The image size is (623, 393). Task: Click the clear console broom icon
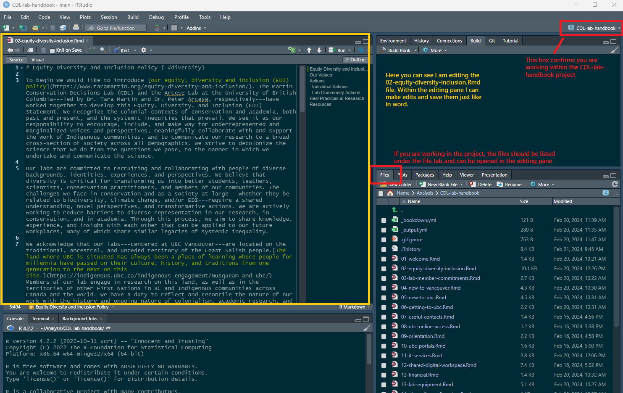coord(366,328)
